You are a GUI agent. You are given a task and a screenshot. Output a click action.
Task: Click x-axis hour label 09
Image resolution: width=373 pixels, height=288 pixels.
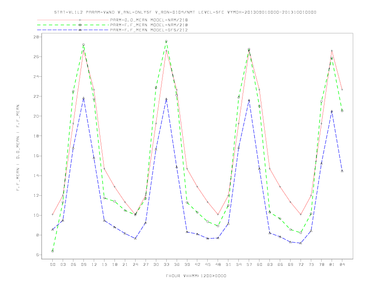pos(83,264)
